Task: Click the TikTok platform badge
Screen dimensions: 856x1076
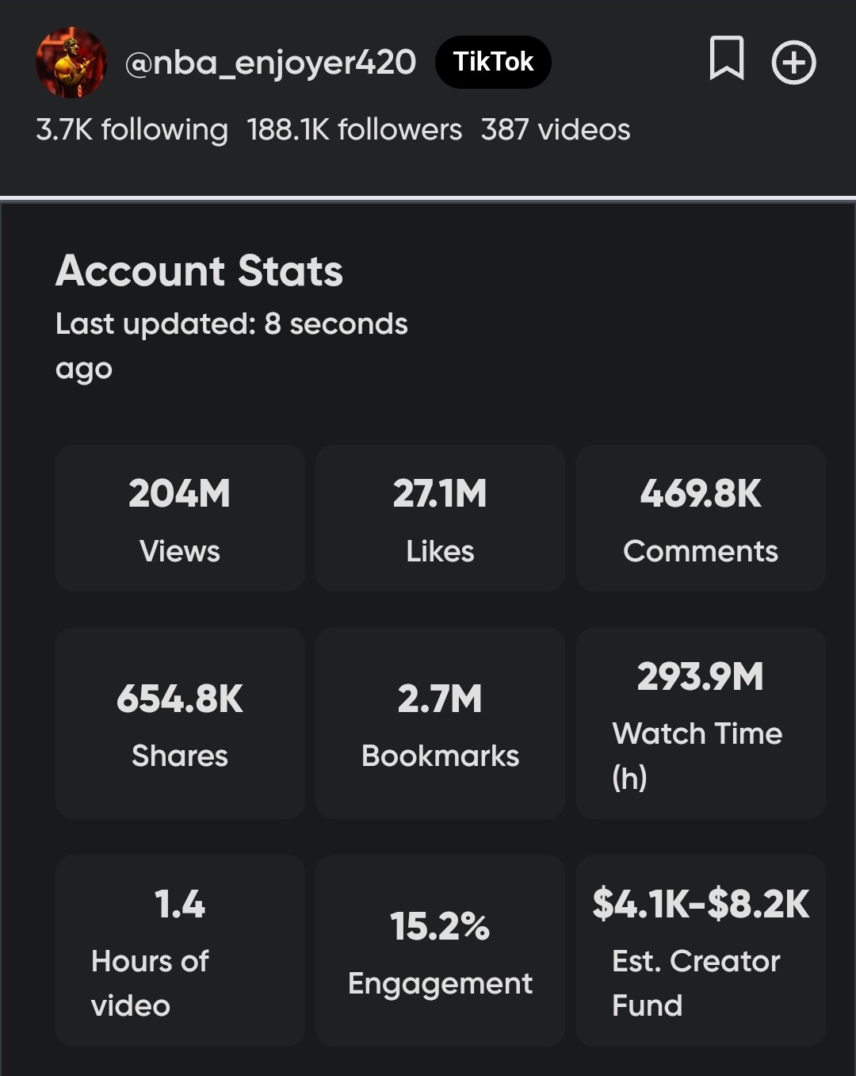Action: [493, 62]
